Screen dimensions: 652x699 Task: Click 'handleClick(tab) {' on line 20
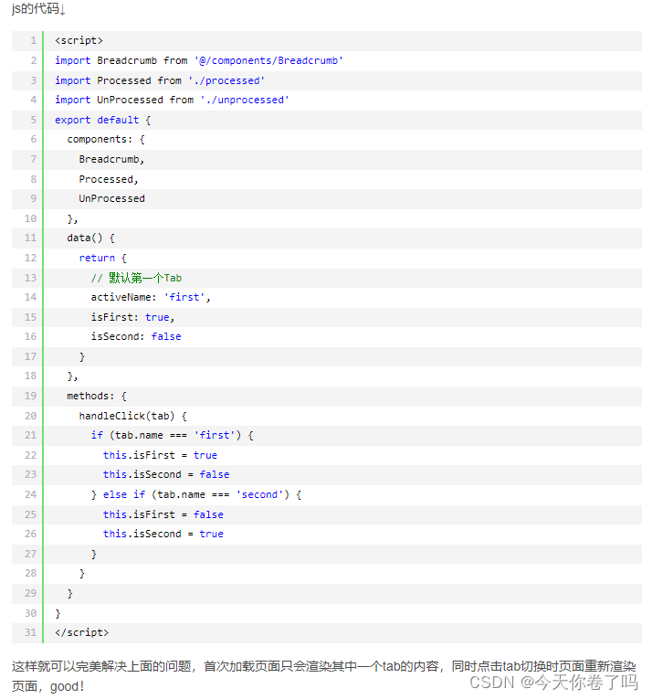132,416
